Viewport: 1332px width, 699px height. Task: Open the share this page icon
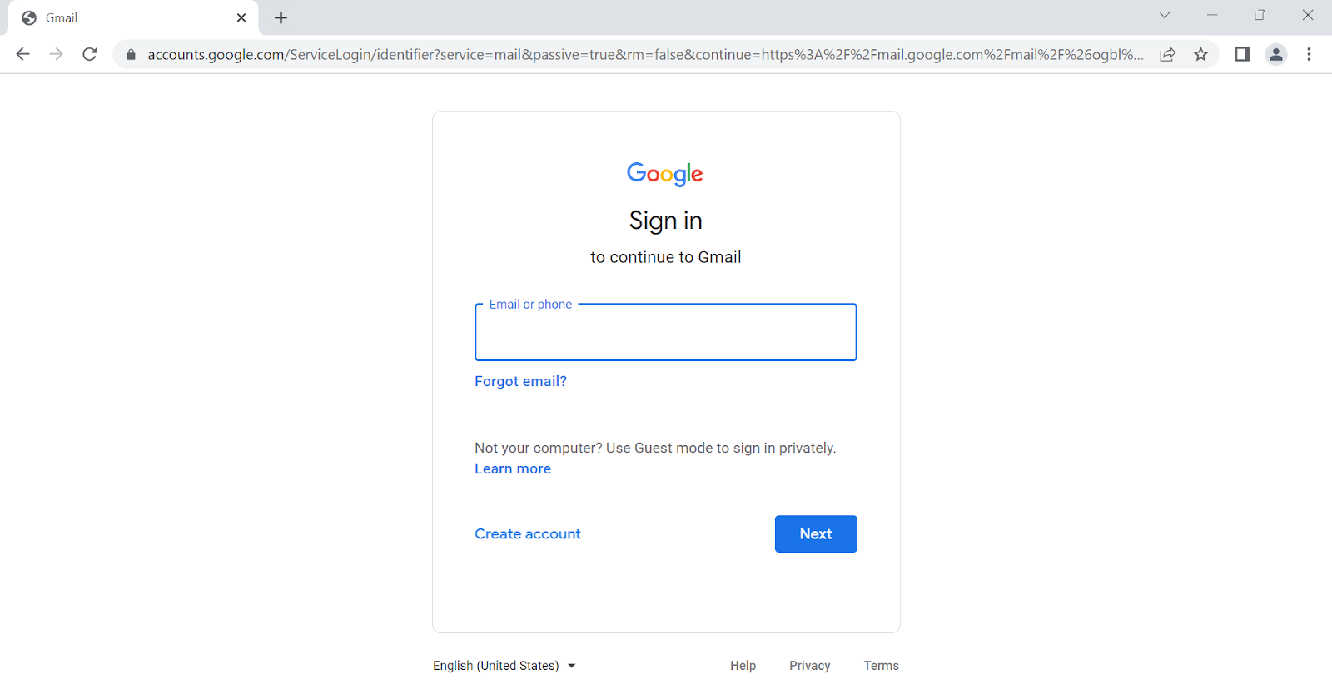(1168, 54)
